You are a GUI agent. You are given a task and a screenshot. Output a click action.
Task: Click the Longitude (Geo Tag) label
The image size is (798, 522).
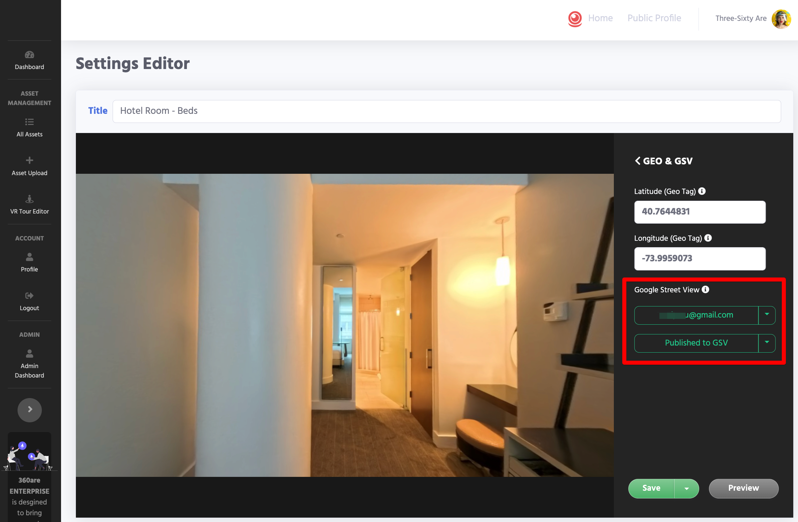click(x=668, y=238)
